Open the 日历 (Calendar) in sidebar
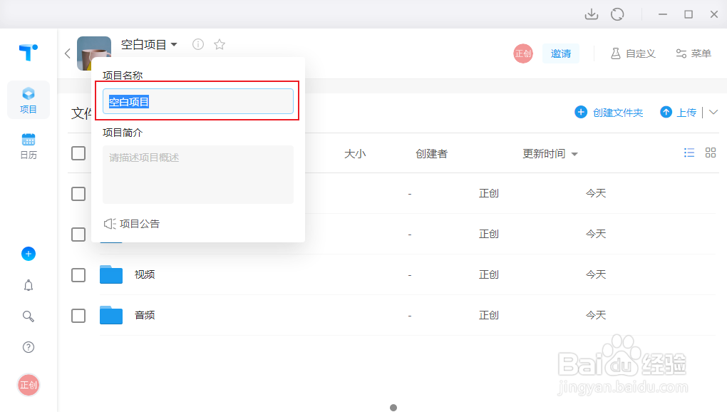This screenshot has width=727, height=412. (29, 146)
